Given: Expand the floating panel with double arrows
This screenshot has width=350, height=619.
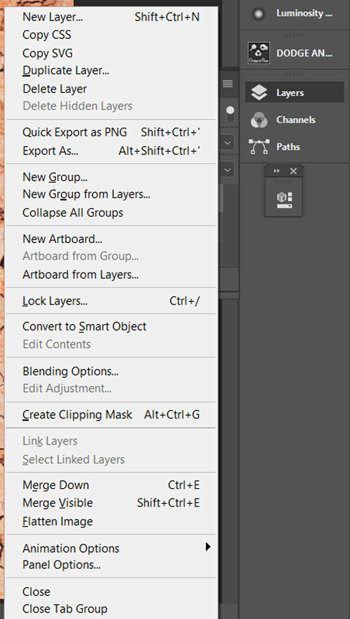Looking at the screenshot, I should point(277,171).
